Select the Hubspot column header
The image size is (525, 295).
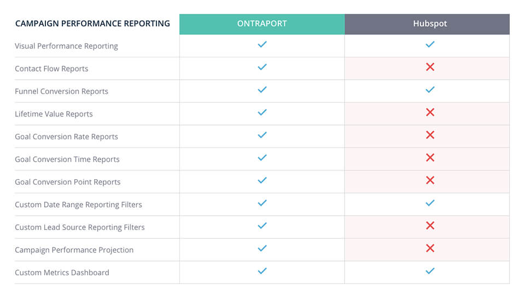pos(427,24)
